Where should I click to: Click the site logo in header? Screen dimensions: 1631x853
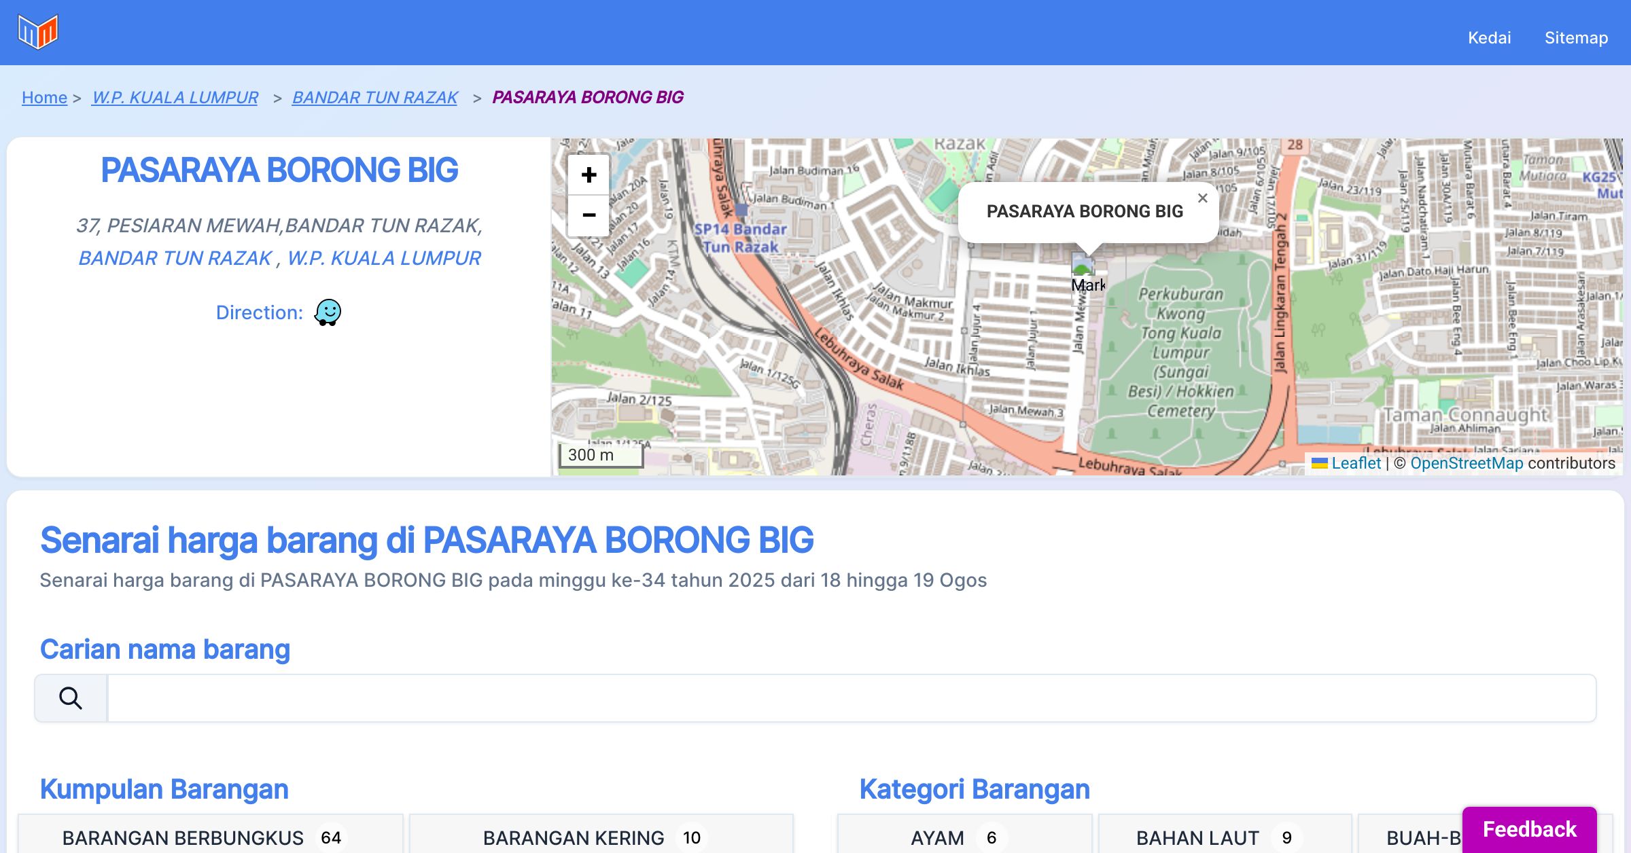point(38,32)
